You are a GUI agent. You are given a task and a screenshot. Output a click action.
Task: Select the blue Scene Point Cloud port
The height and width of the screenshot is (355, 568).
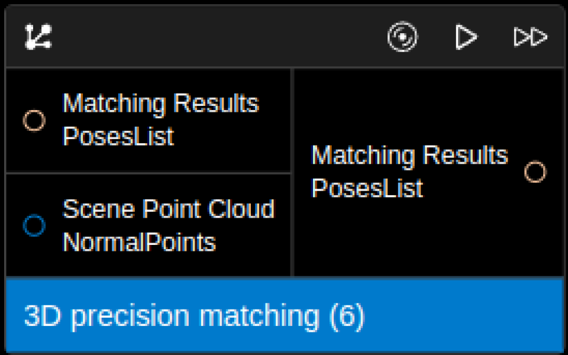point(34,225)
